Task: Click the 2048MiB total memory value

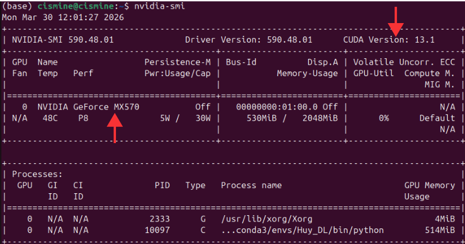Action: click(x=320, y=118)
